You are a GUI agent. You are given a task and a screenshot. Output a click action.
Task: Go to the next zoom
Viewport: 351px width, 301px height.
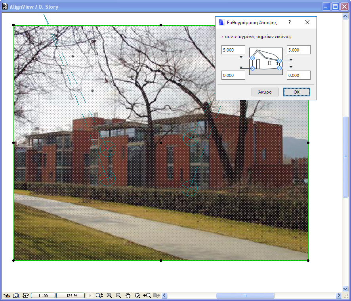pos(156,295)
